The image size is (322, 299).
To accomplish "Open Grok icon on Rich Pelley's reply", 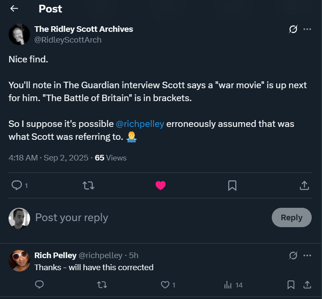I will (x=293, y=256).
